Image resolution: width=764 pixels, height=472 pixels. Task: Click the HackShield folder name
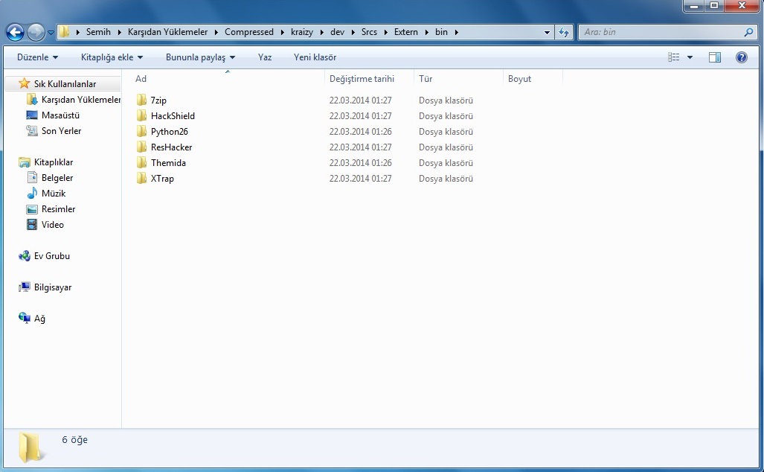173,116
